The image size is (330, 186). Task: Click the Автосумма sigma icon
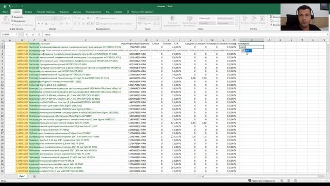[x=271, y=17]
